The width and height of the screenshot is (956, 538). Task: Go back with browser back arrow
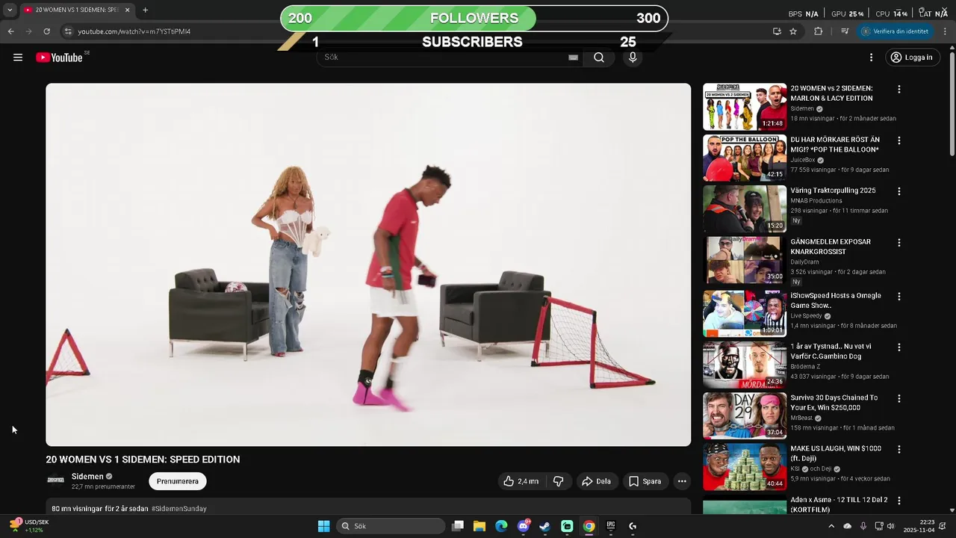point(11,31)
